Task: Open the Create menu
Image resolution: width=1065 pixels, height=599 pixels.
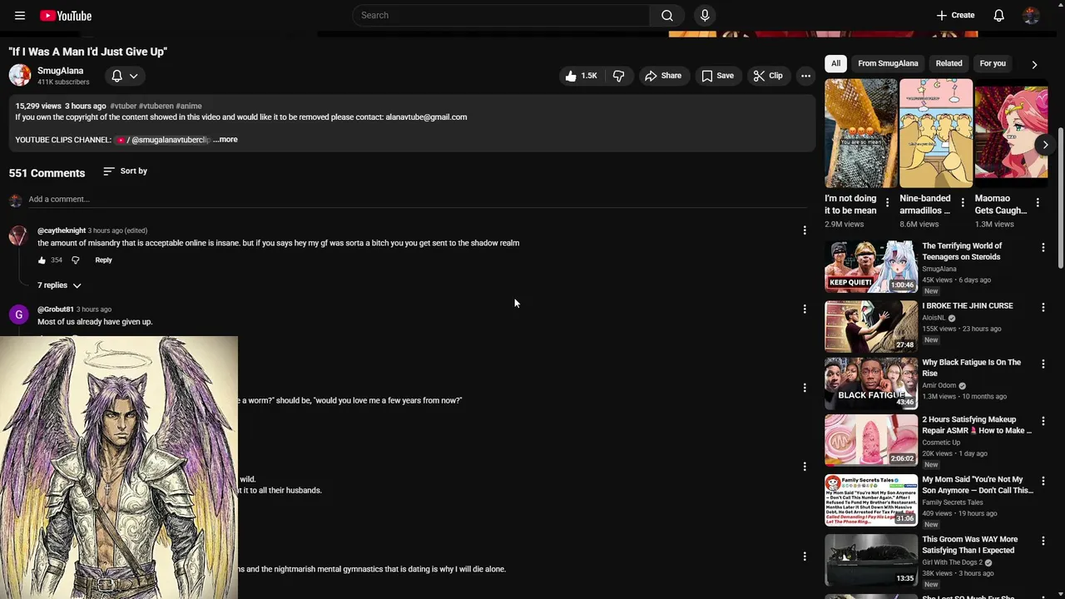Action: pos(955,15)
